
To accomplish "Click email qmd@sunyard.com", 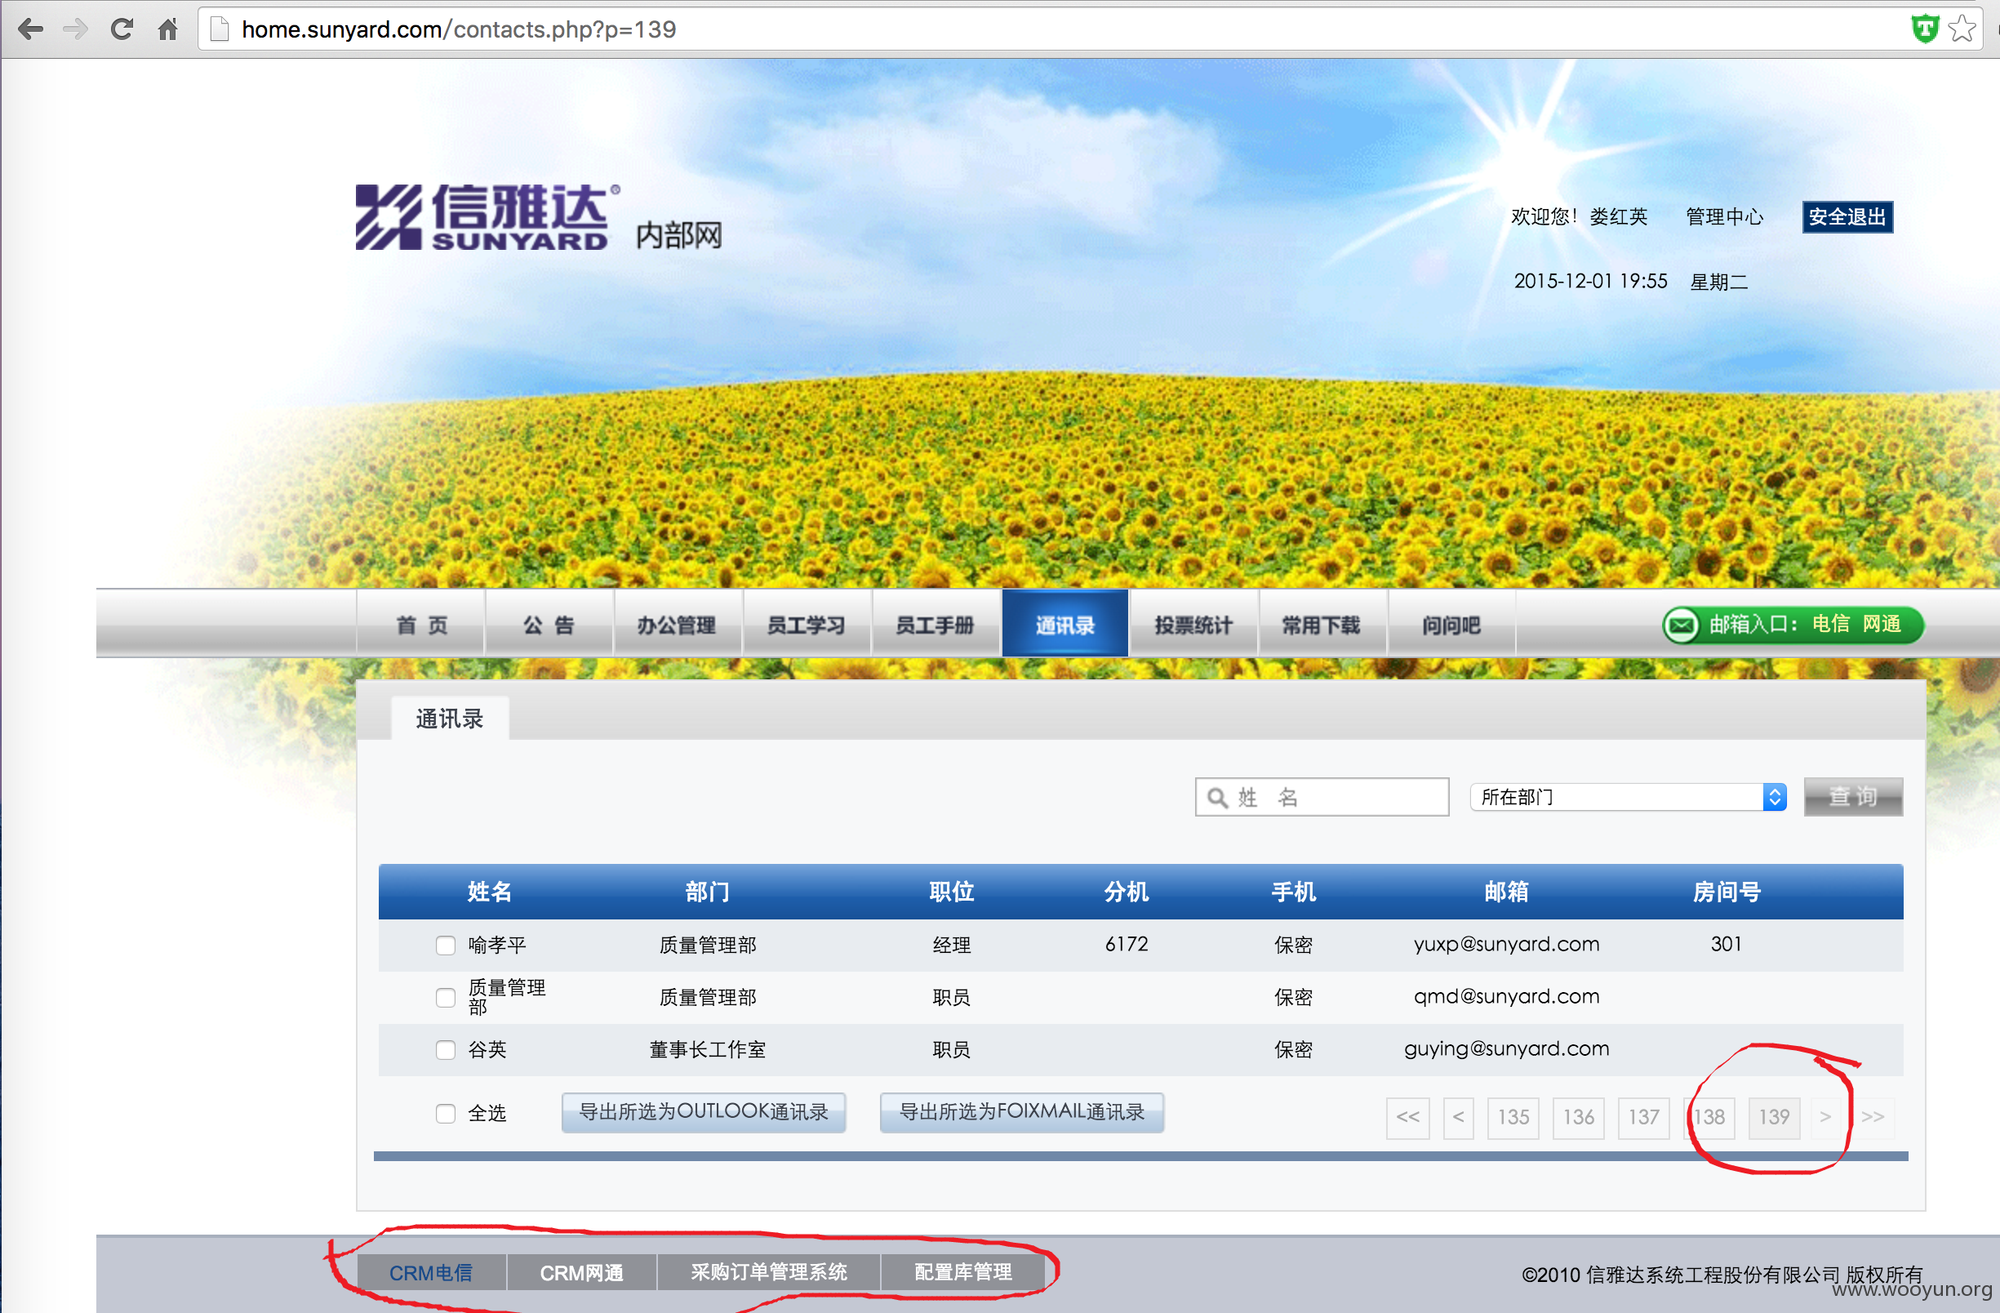I will [x=1507, y=996].
